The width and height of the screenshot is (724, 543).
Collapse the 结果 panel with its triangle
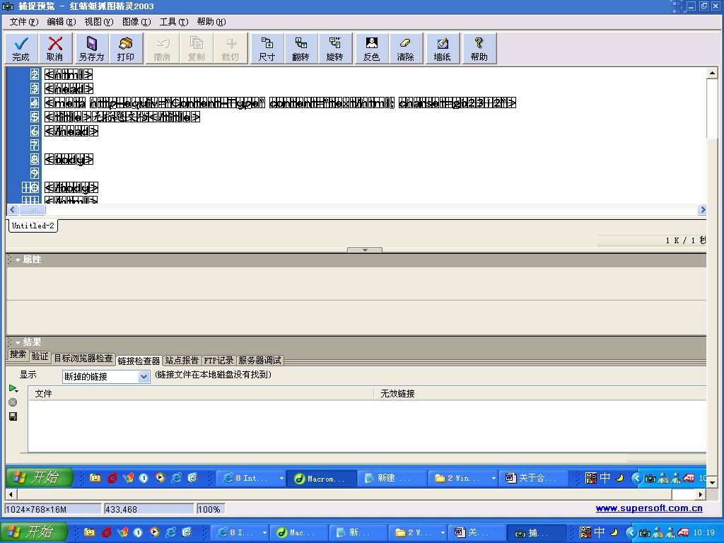pyautogui.click(x=18, y=343)
